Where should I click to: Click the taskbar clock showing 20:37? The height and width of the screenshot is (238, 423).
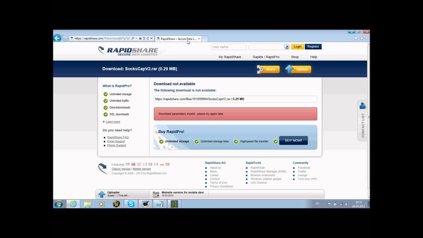pos(359,204)
